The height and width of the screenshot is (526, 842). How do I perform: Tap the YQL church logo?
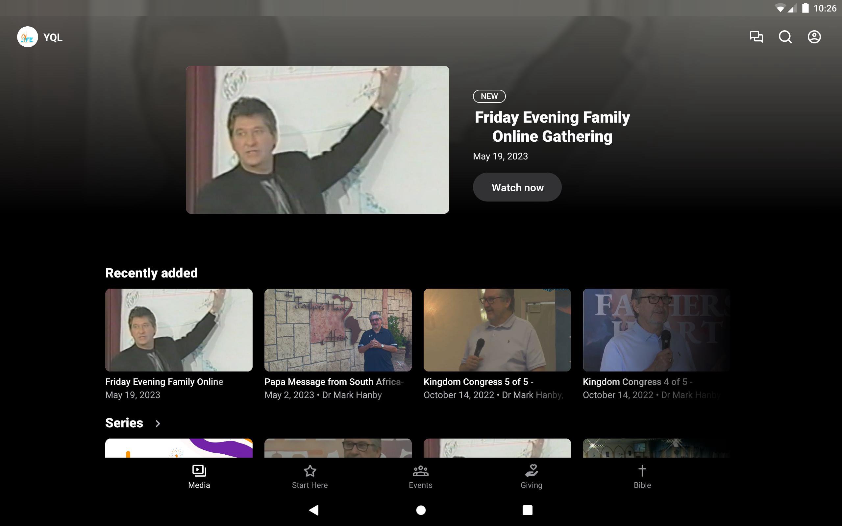(28, 37)
